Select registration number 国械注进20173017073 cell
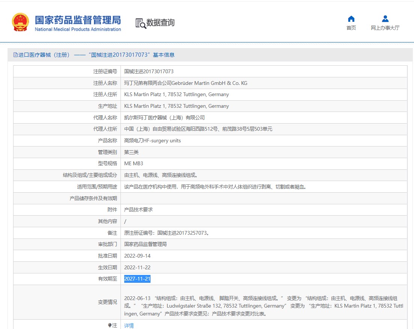414x329 pixels. [x=149, y=71]
